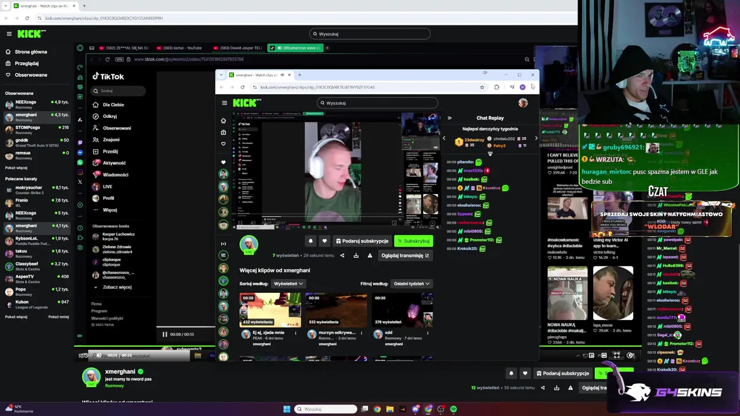Open mokrysuchar recommended channel
The height and width of the screenshot is (416, 740).
coord(37,190)
